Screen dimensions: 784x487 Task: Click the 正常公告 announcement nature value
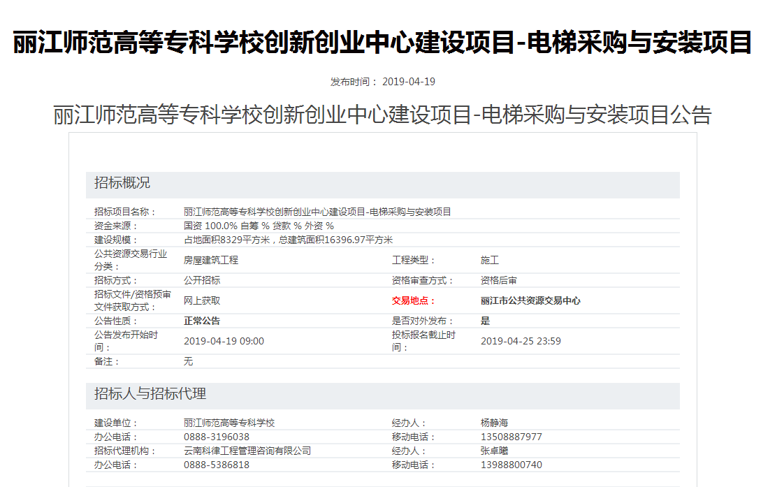(x=202, y=321)
